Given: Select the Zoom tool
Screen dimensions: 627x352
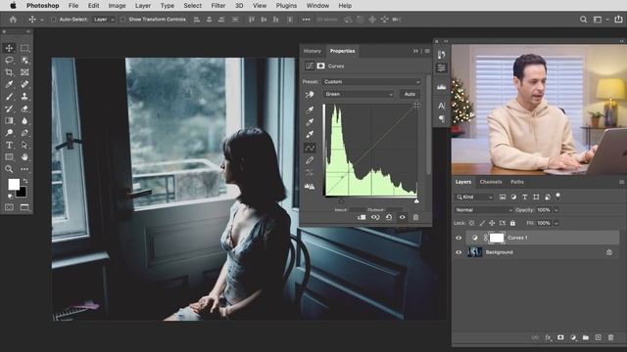Looking at the screenshot, I should (x=9, y=169).
